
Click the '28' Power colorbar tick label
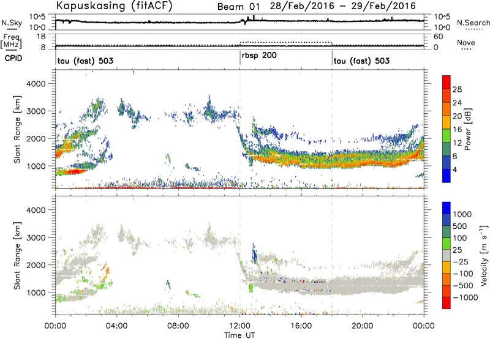(457, 89)
